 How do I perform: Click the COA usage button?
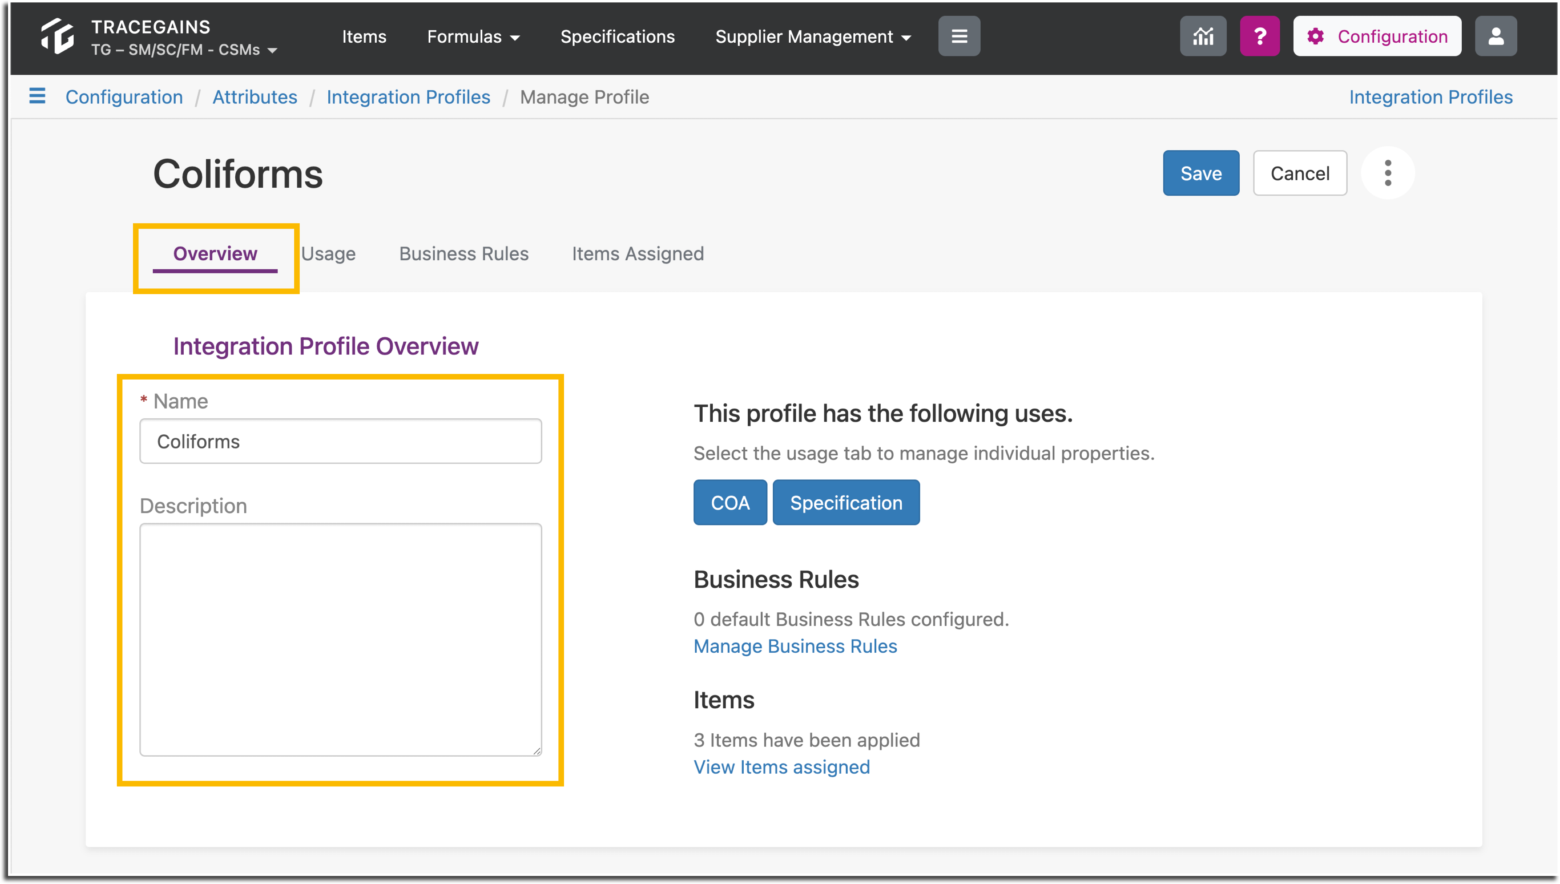730,503
